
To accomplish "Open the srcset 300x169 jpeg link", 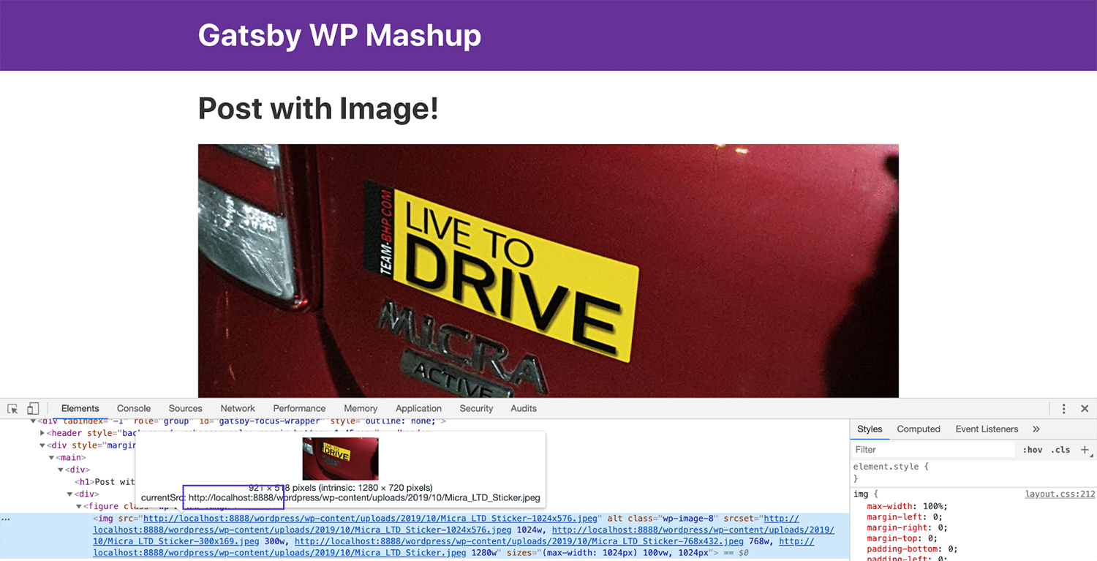I will click(176, 542).
